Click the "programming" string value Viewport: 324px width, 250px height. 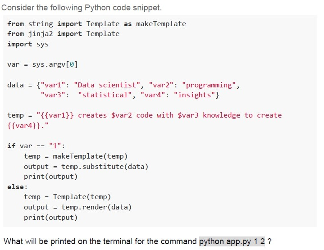click(x=209, y=85)
